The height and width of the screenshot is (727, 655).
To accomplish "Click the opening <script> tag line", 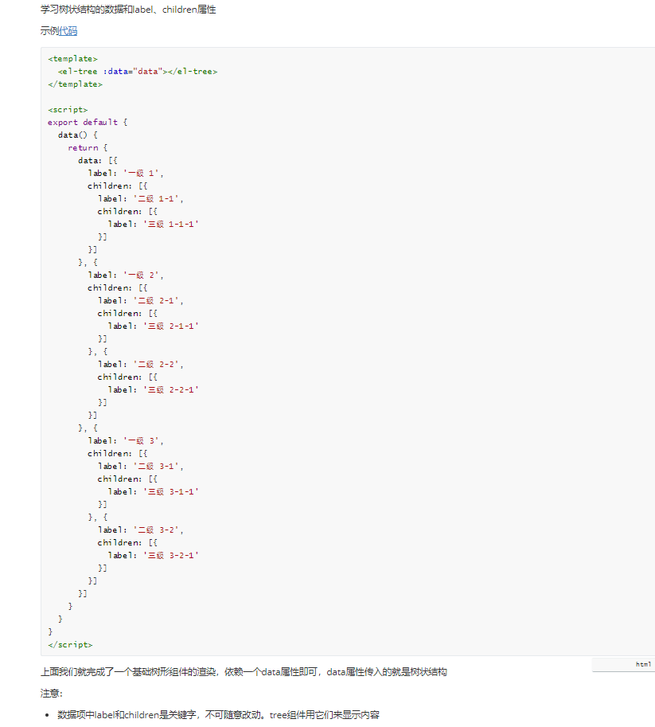I will [x=68, y=110].
